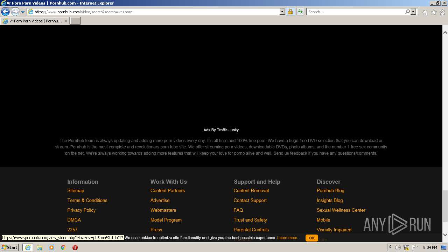Open the Insights Blog link

click(330, 200)
